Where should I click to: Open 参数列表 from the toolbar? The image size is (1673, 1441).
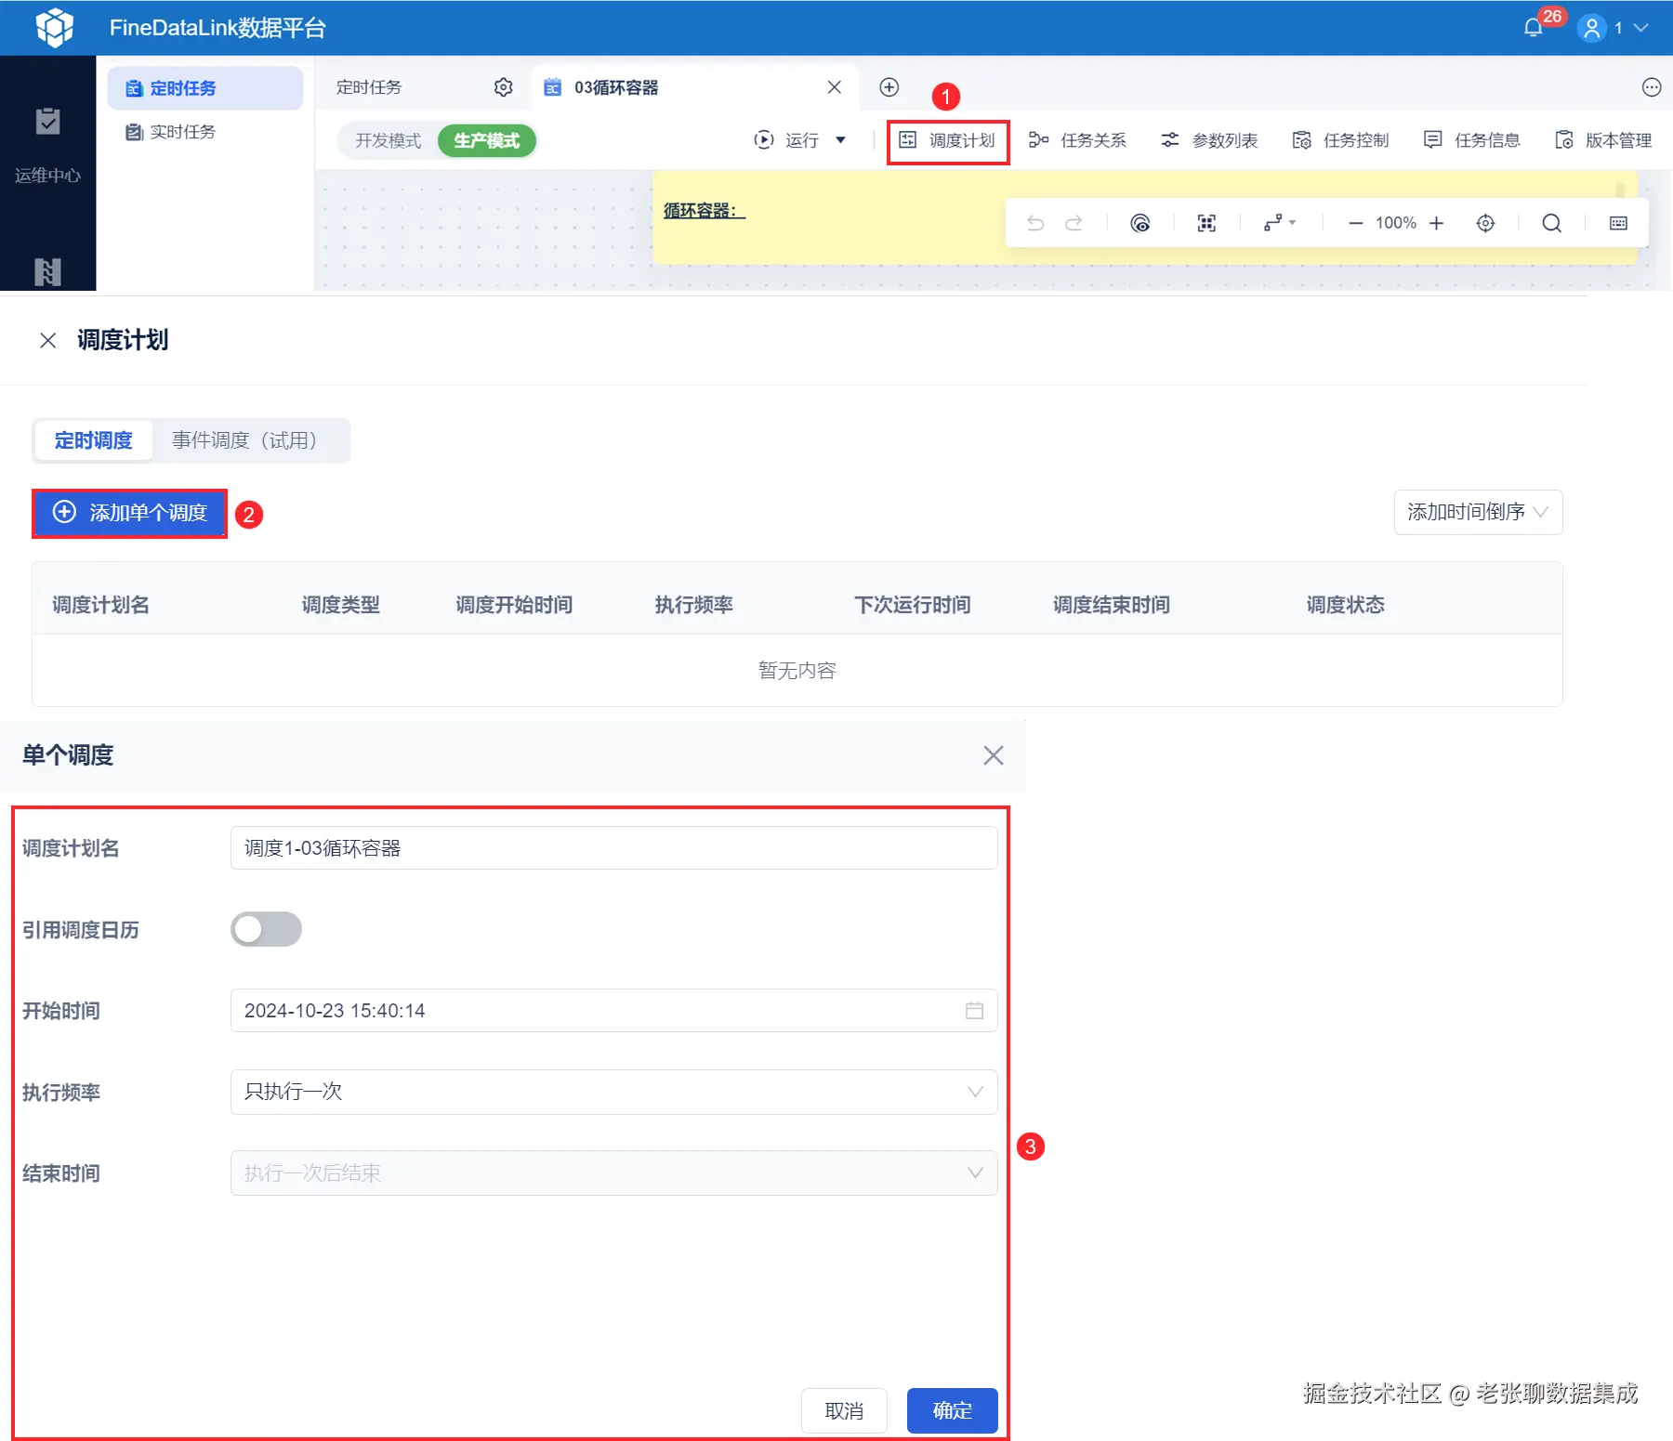(1209, 140)
